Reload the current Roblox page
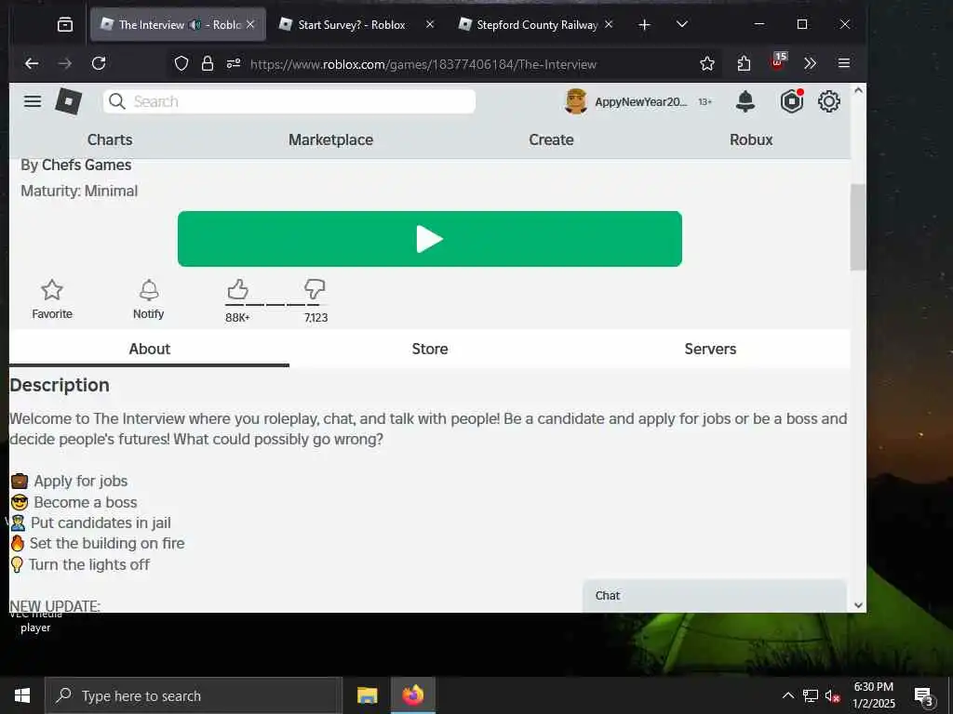 coord(99,63)
